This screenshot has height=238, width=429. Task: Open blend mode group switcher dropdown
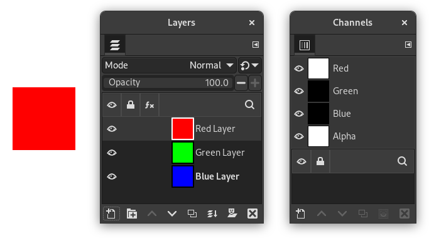click(x=249, y=65)
